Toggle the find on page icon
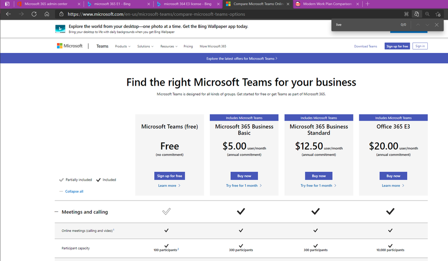The width and height of the screenshot is (448, 261). 417,14
